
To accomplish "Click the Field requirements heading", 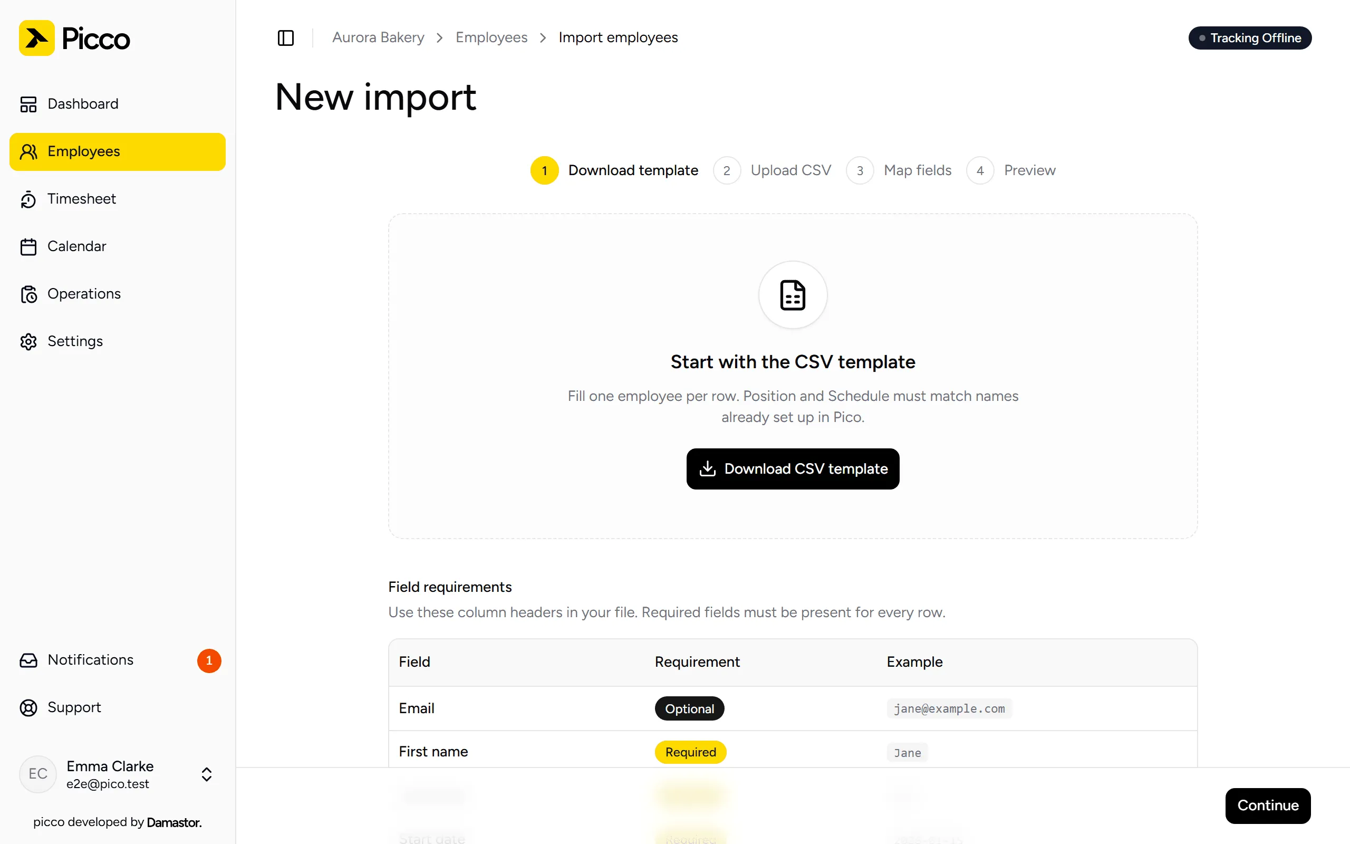I will coord(450,587).
